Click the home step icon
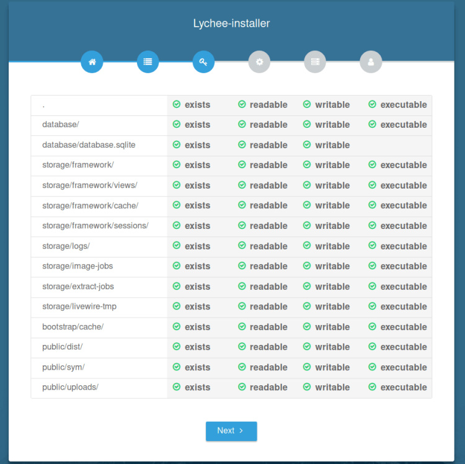Screen dimensions: 465x464 point(92,62)
